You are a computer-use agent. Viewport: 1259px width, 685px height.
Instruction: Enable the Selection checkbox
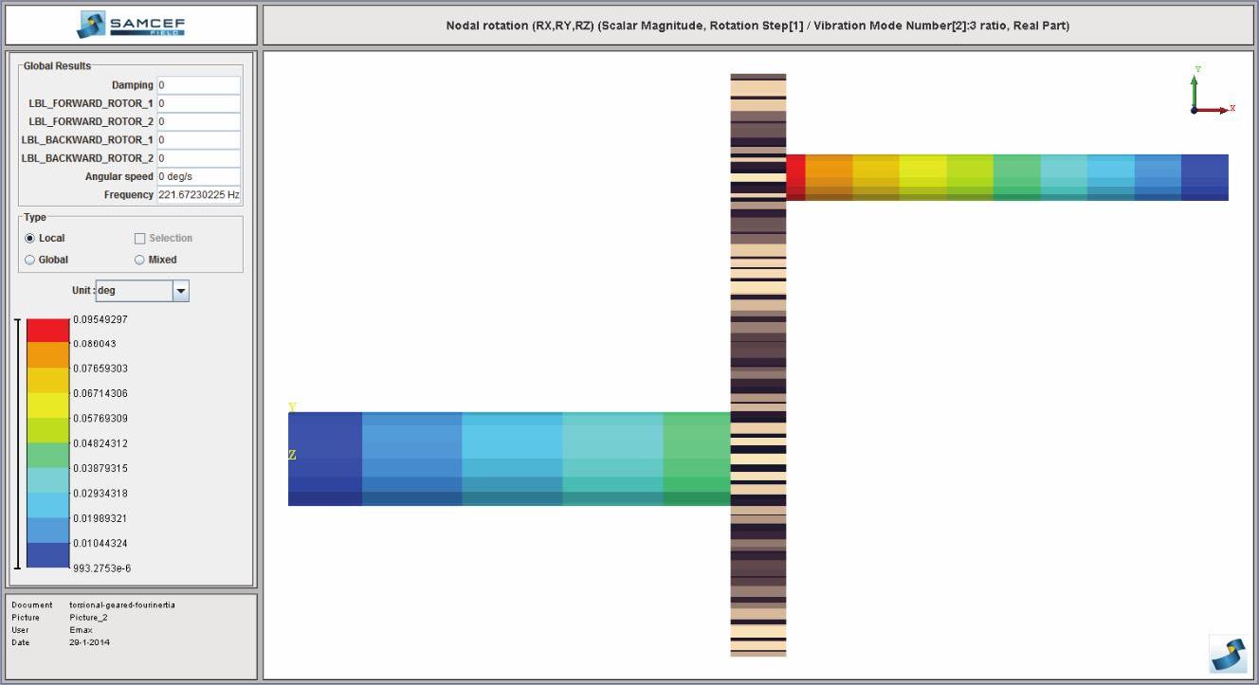[x=140, y=239]
